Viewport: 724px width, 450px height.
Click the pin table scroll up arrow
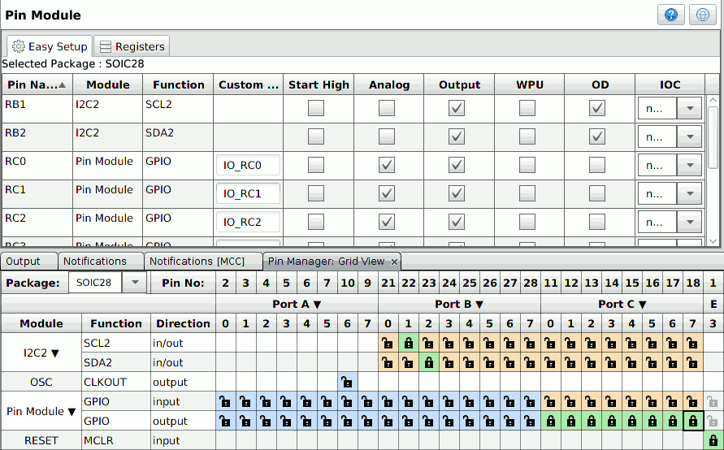tap(713, 100)
